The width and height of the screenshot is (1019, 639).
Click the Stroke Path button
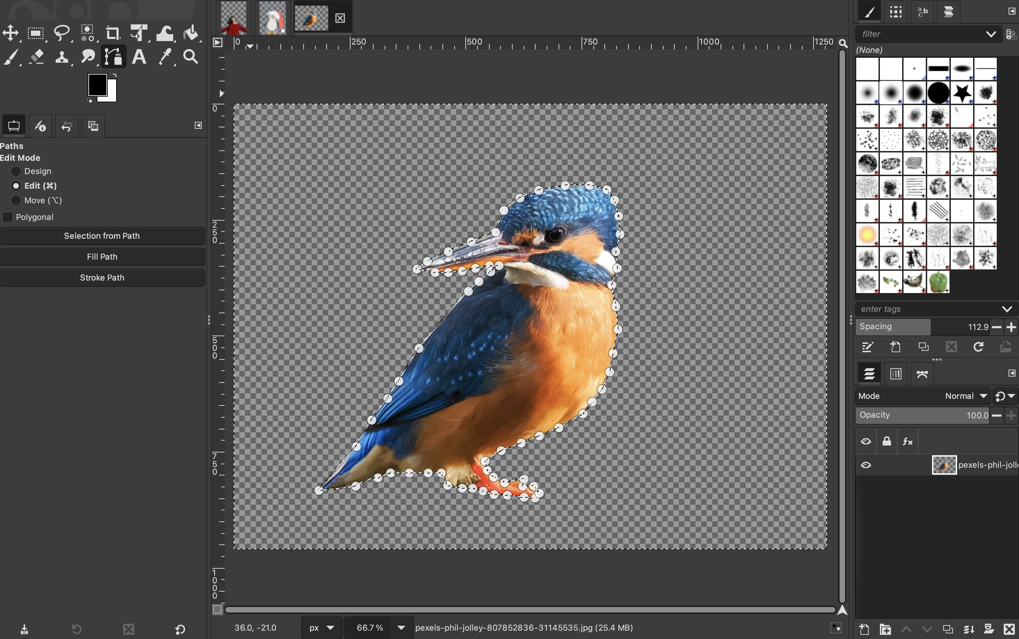tap(102, 278)
